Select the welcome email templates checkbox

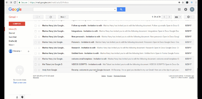[35, 59]
